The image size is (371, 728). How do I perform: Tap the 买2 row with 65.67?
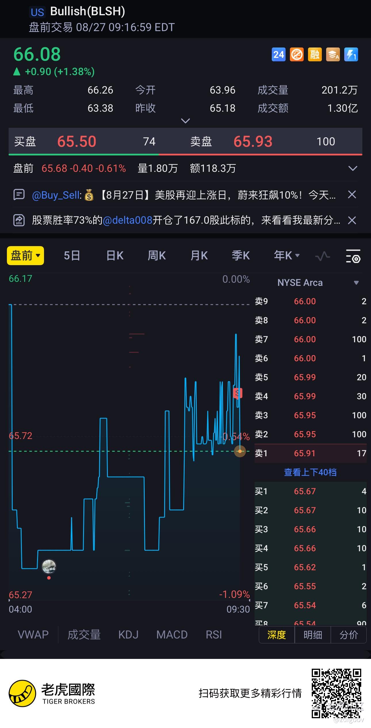[311, 510]
